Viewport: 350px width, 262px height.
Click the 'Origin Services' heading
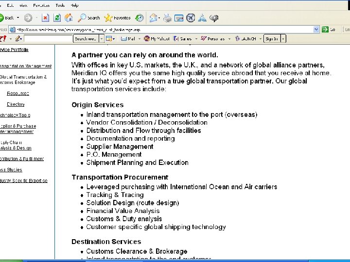[x=98, y=105]
